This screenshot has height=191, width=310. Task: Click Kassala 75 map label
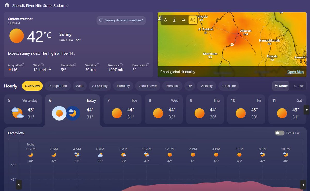pyautogui.click(x=272, y=58)
